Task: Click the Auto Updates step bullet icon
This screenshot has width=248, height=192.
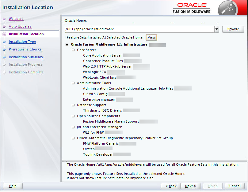Action: [x=4, y=27]
